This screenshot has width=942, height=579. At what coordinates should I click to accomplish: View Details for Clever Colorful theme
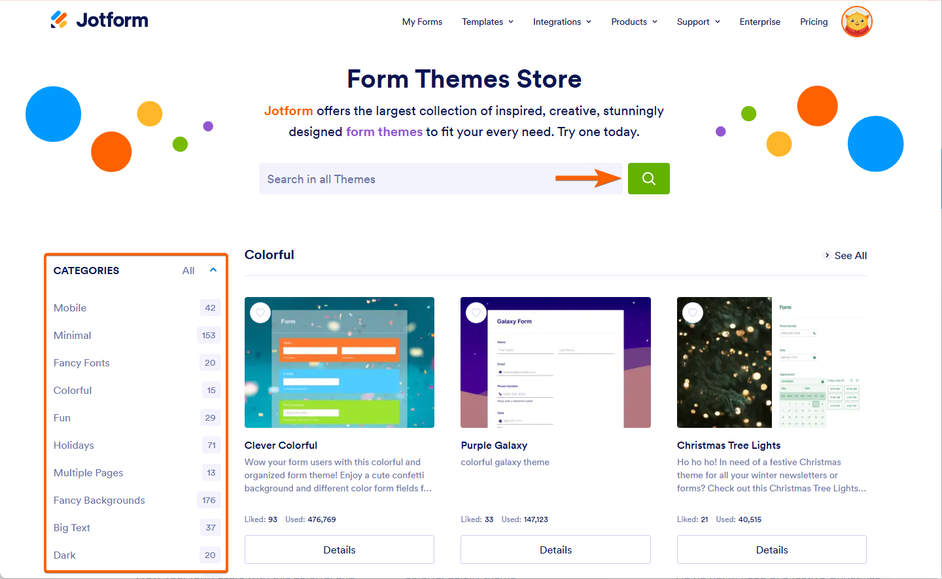pyautogui.click(x=340, y=550)
